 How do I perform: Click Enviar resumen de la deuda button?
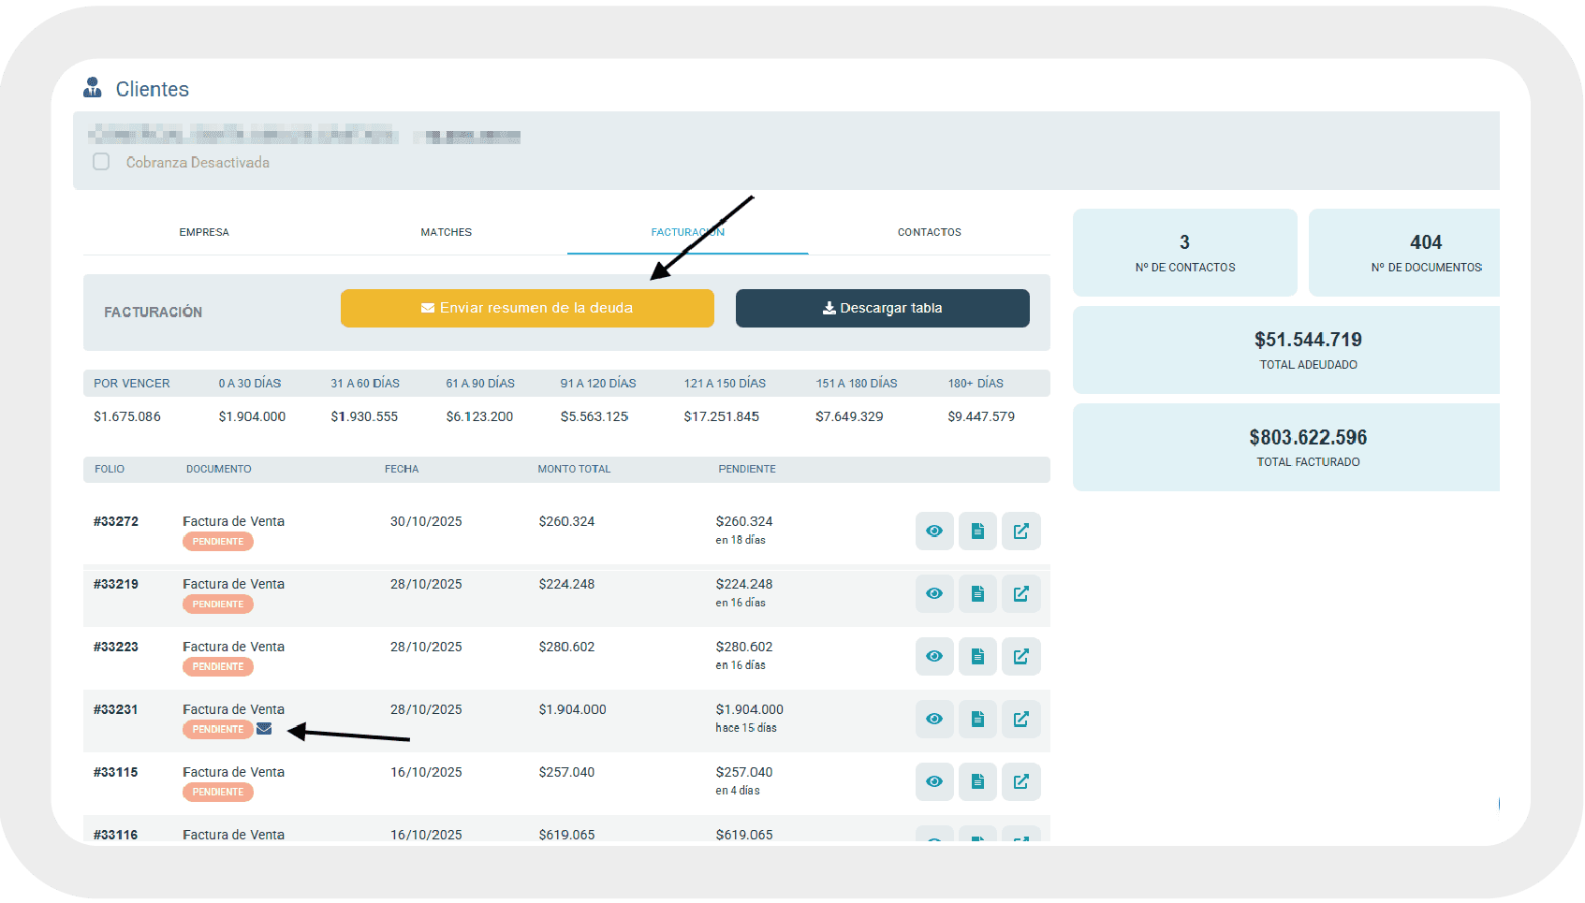tap(527, 308)
